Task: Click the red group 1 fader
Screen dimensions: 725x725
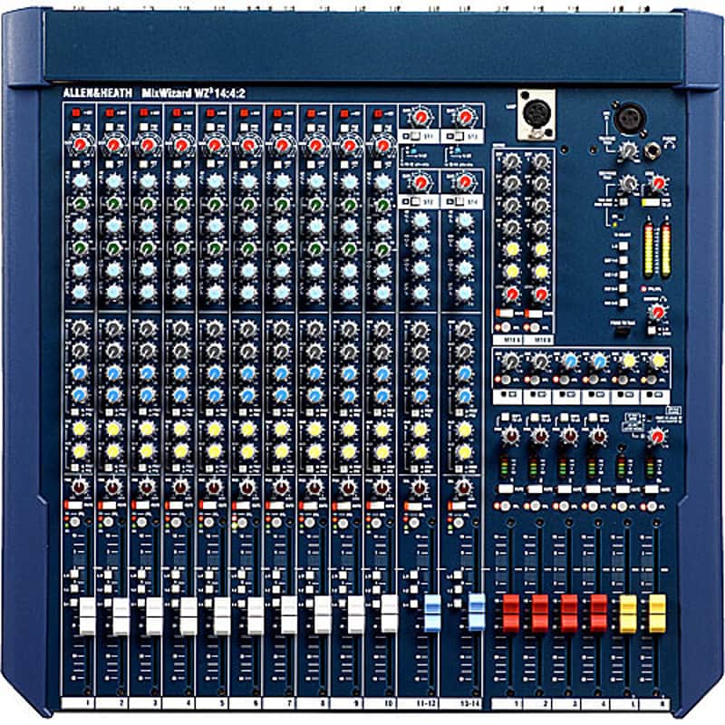Action: pos(511,613)
